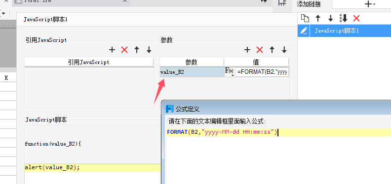Click the pencil edit icon for JavaScript脚本1
The image size is (391, 184).
click(x=304, y=31)
